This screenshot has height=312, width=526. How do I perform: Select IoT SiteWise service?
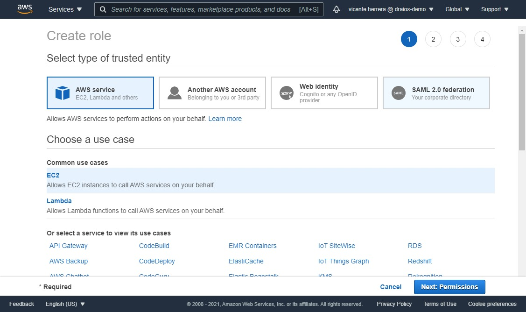point(337,246)
